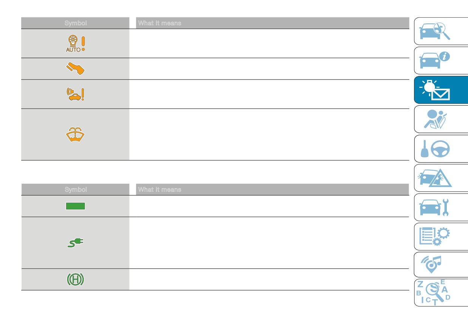Click the second table's What it means header
This screenshot has width=468, height=329.
click(159, 189)
